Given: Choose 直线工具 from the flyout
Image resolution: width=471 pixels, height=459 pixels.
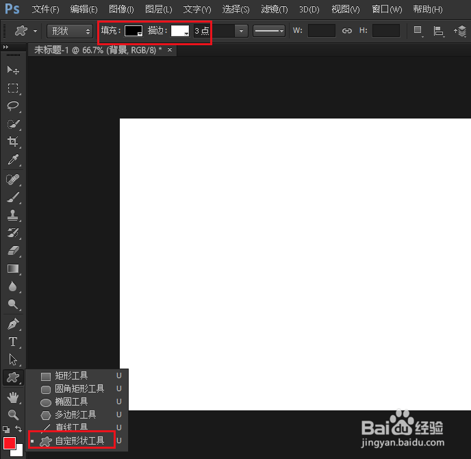Looking at the screenshot, I should pos(77,427).
